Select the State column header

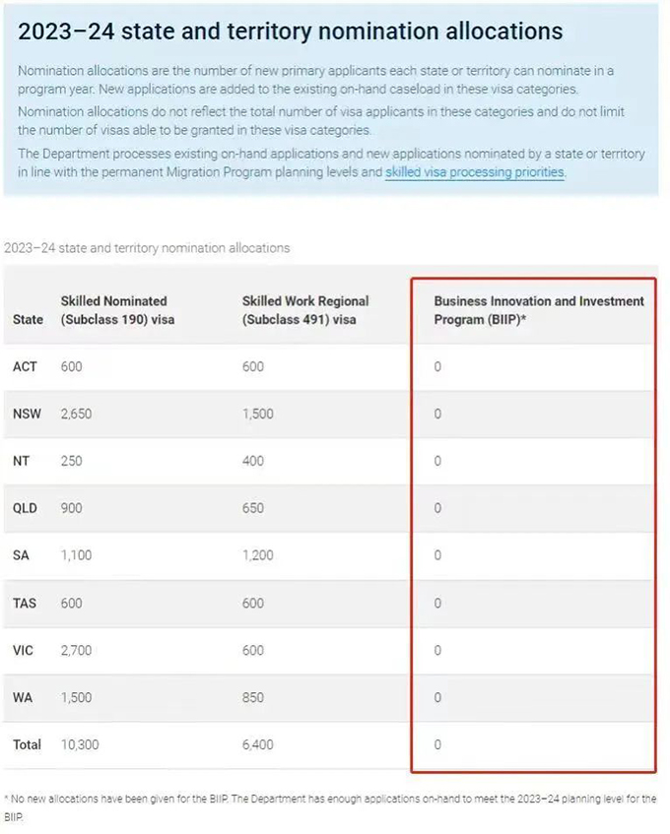[29, 320]
